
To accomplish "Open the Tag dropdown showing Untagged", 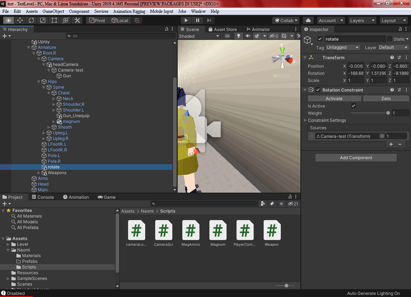I will 342,47.
